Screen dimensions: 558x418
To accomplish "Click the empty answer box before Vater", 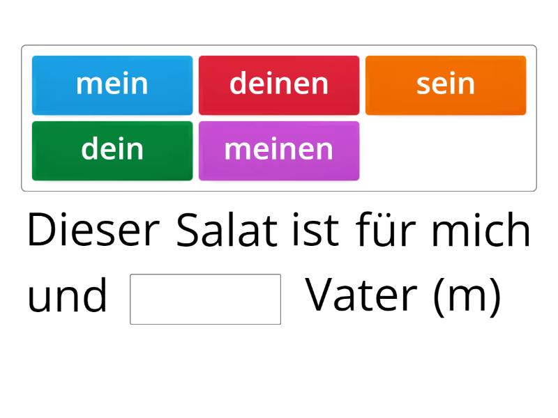I will point(205,299).
